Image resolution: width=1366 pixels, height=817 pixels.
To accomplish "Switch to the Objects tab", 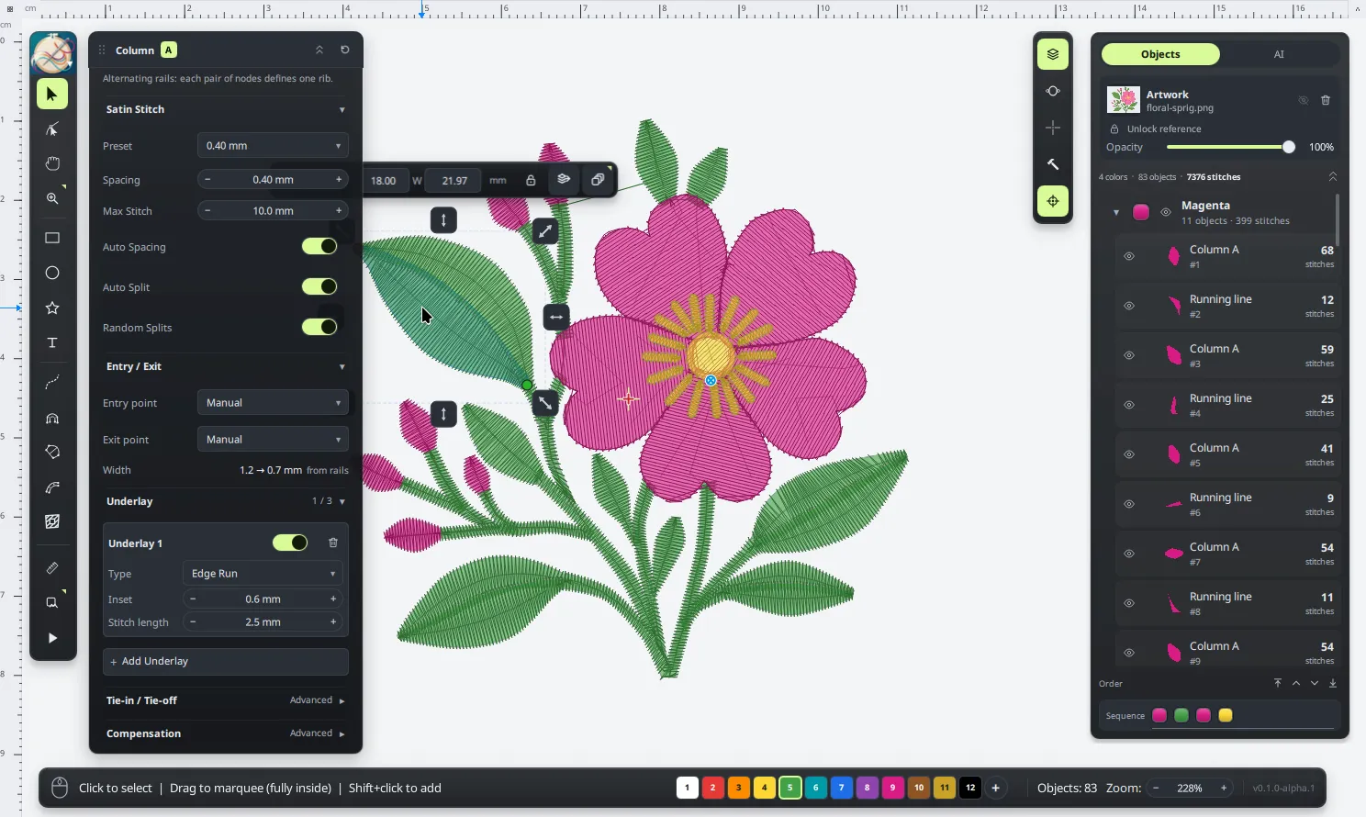I will pos(1160,54).
